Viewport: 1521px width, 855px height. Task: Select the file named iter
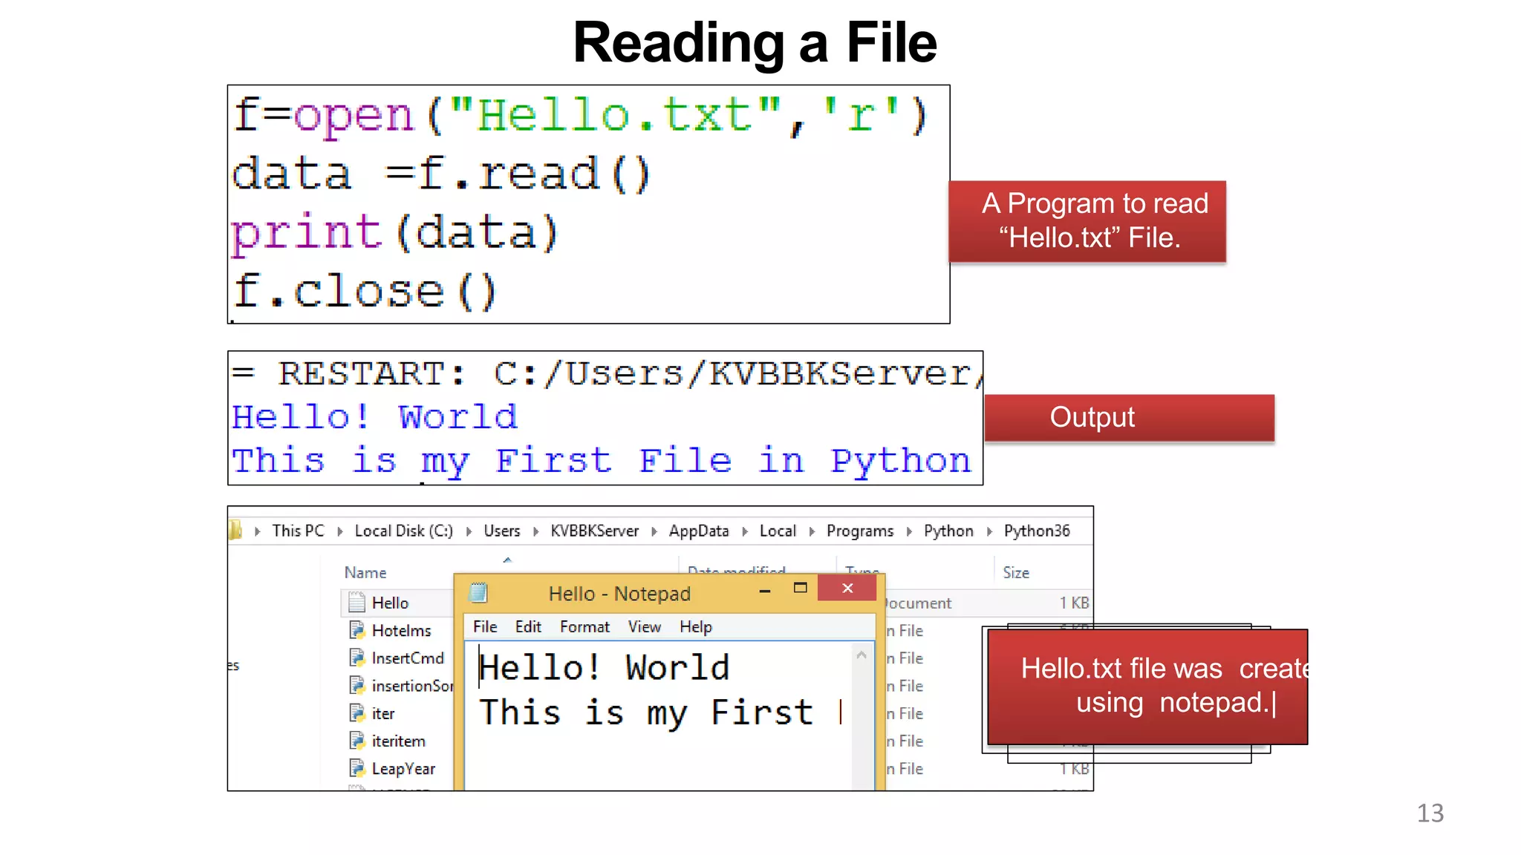[x=383, y=713]
